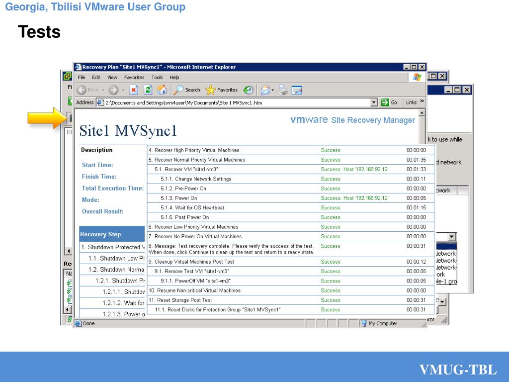Toggle network combo arrow in background dialog
The width and height of the screenshot is (509, 382).
(x=452, y=236)
